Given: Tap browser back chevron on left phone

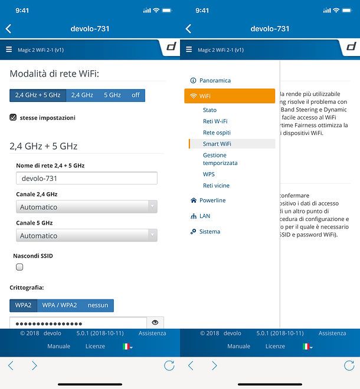Looking at the screenshot, I should (x=11, y=365).
